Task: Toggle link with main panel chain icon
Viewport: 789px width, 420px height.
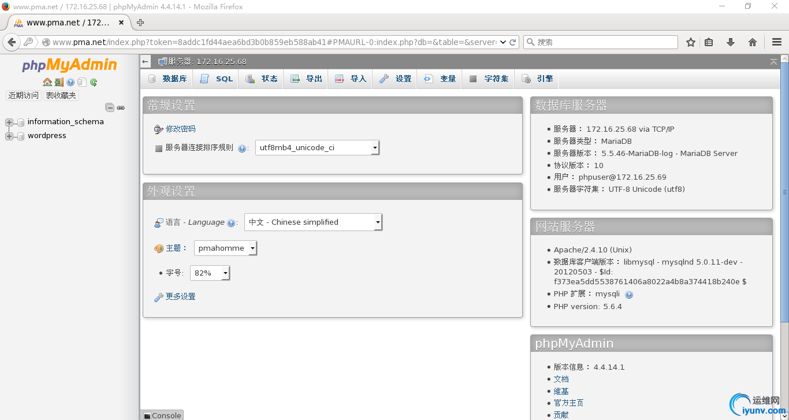Action: tap(121, 107)
